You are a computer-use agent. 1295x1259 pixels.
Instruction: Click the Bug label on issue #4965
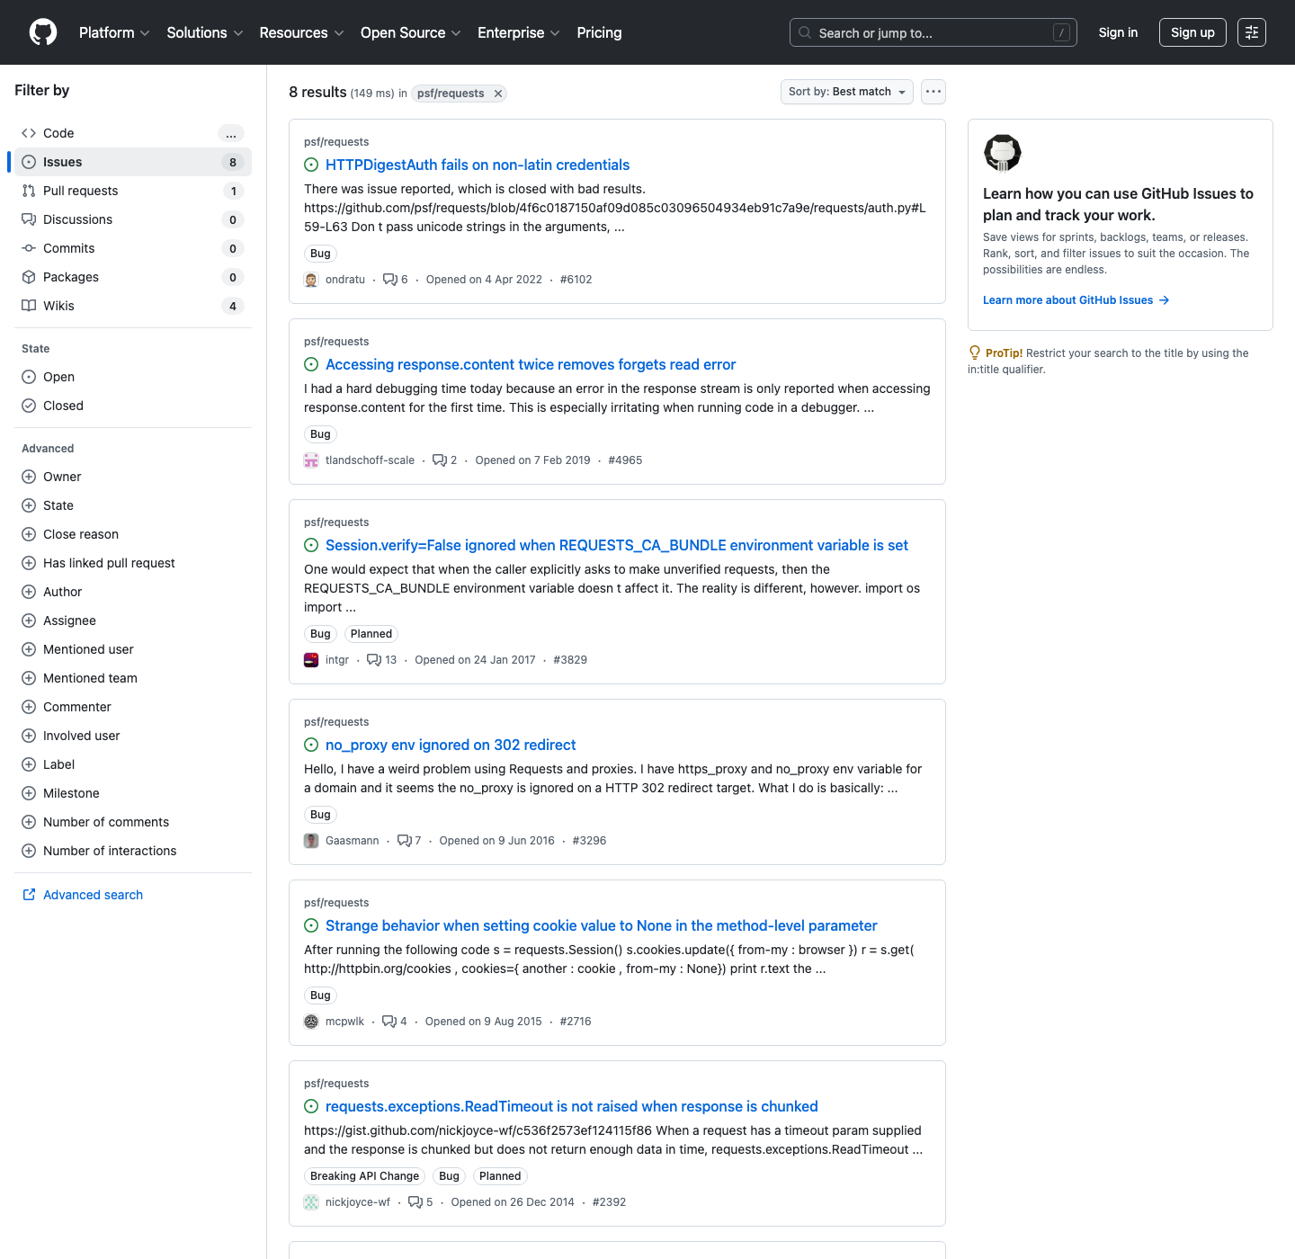(320, 434)
